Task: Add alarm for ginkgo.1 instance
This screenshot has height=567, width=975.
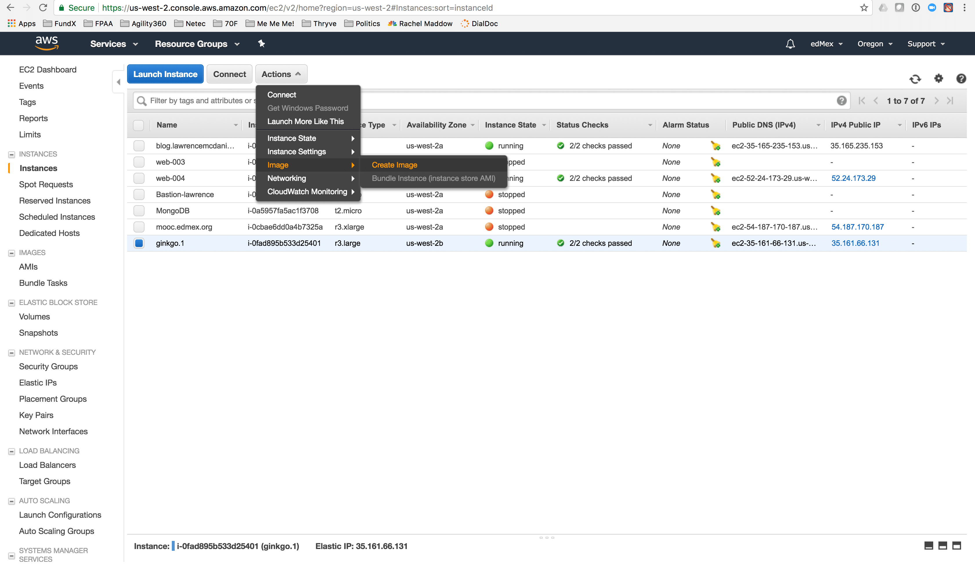Action: (715, 243)
